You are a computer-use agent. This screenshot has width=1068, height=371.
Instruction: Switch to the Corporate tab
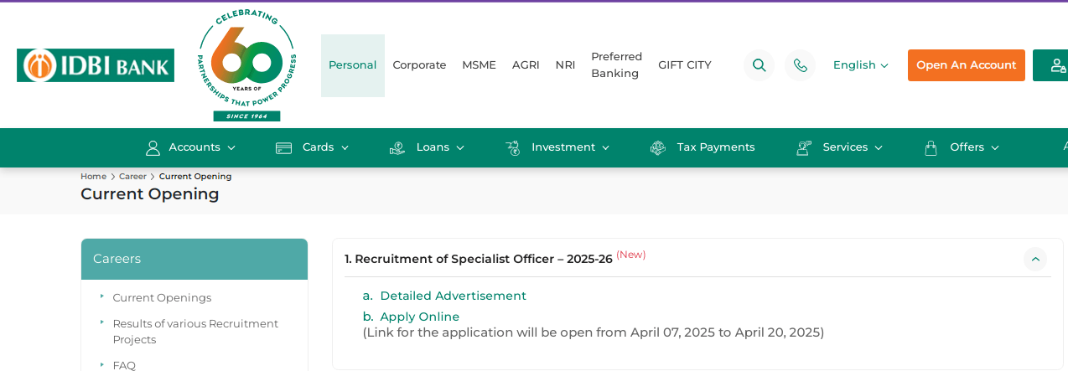(419, 65)
